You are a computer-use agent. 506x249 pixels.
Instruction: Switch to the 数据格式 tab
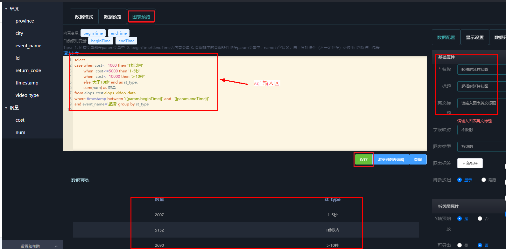coord(84,17)
